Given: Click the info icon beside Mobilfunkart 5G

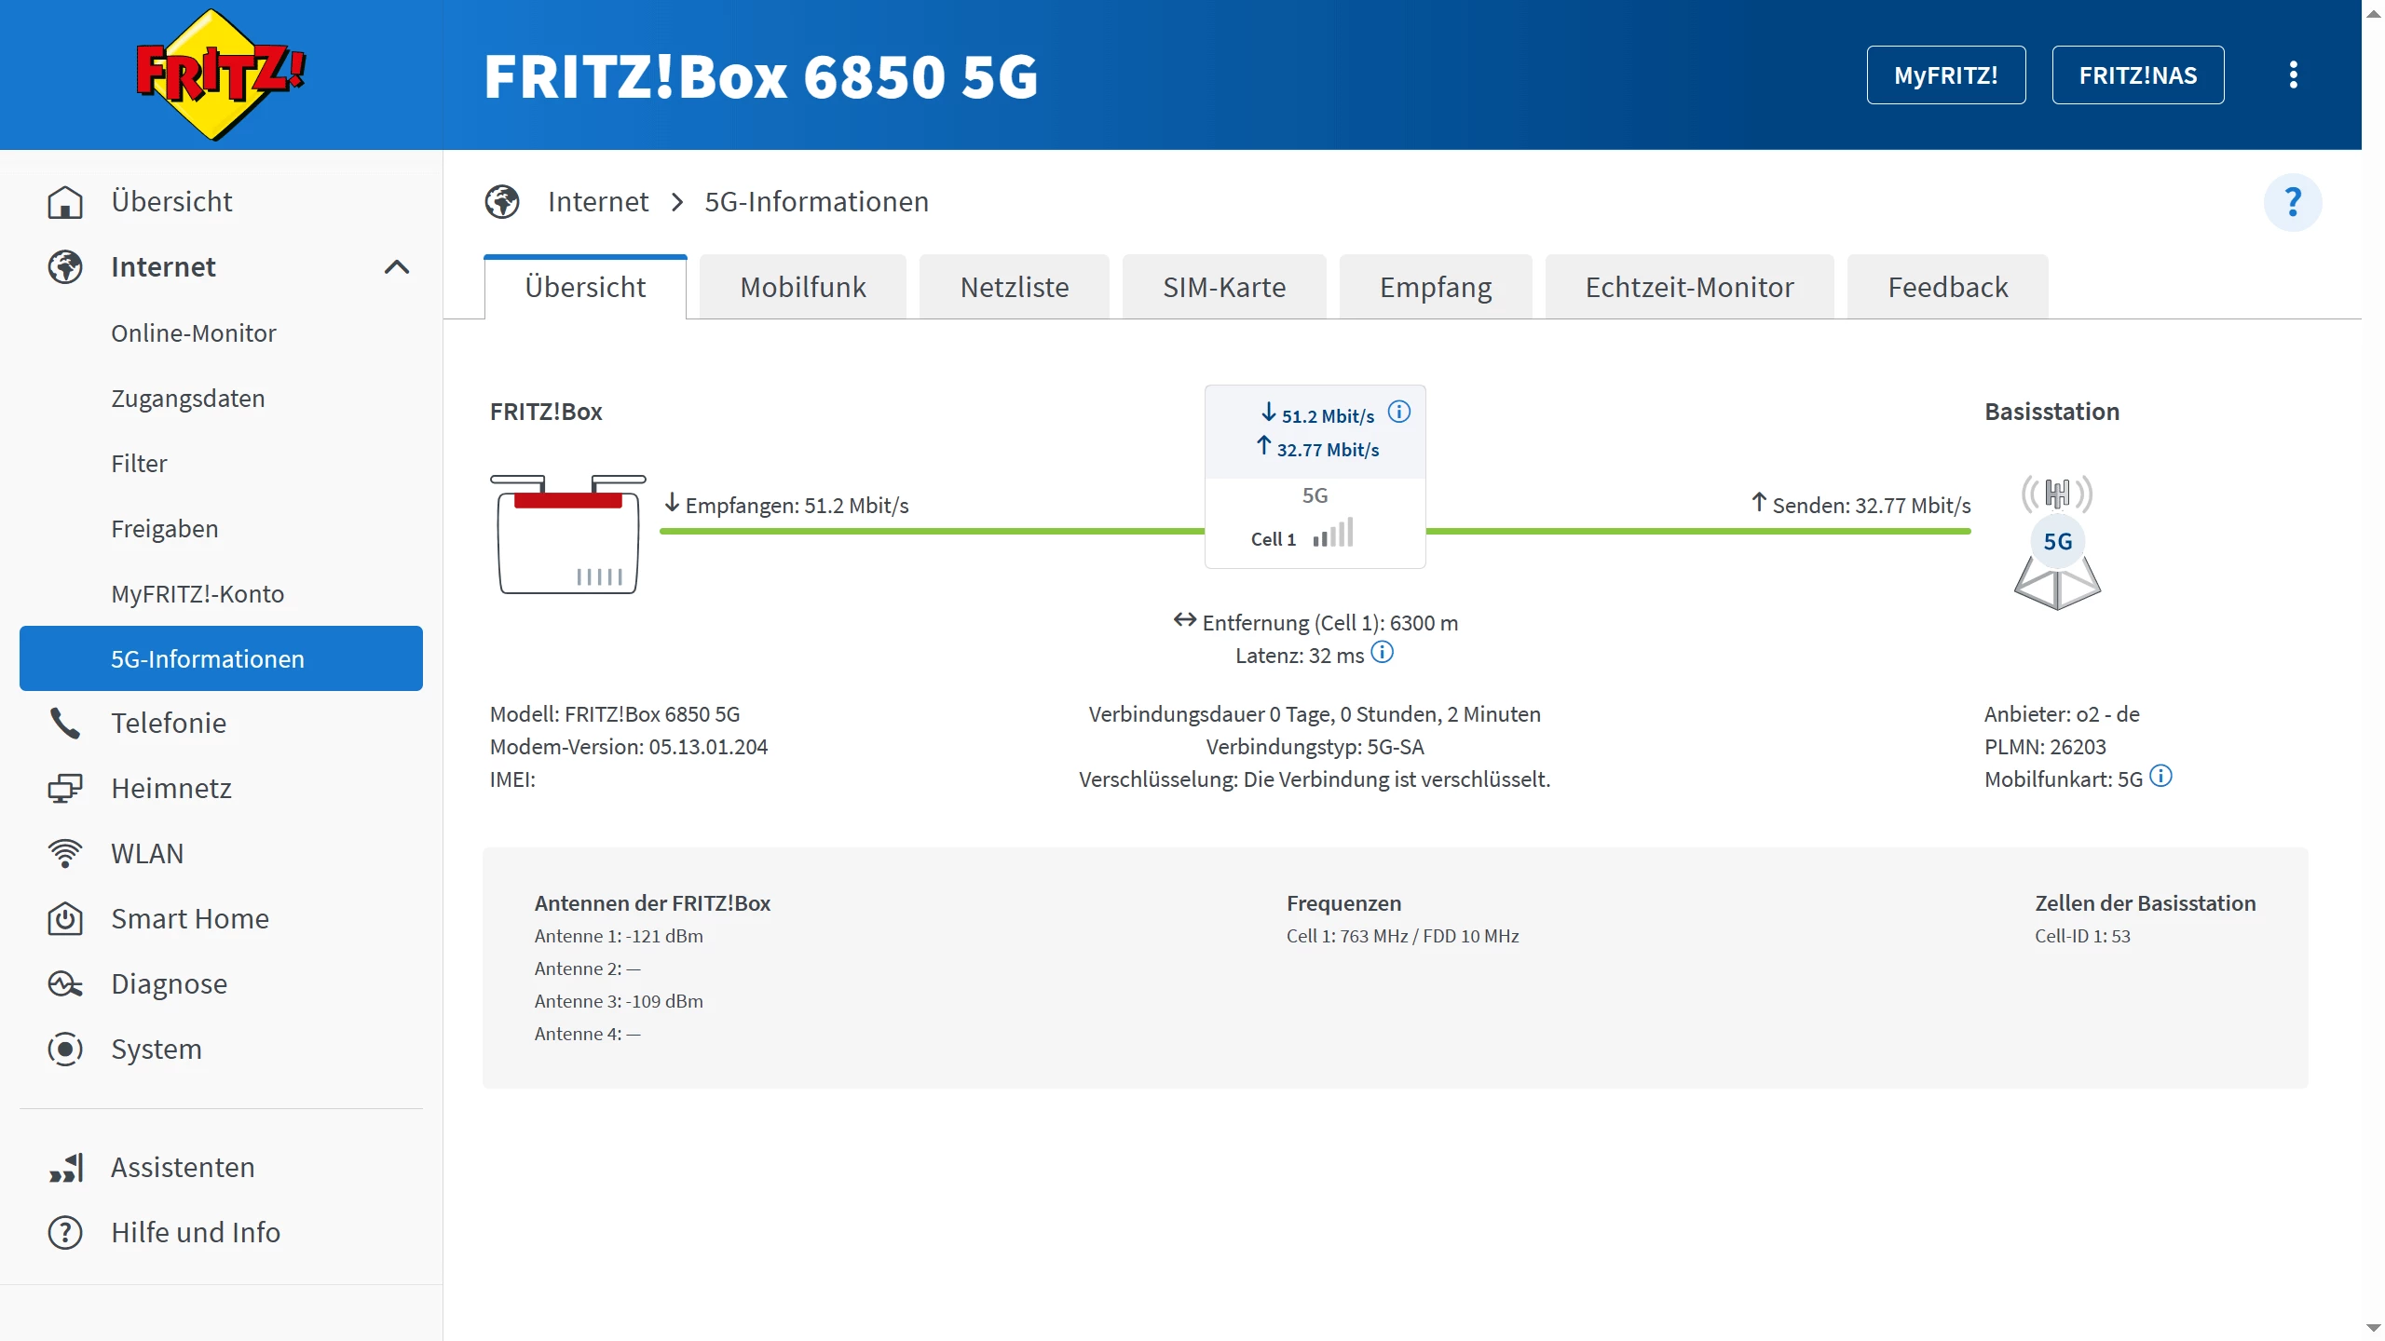Looking at the screenshot, I should click(2161, 777).
